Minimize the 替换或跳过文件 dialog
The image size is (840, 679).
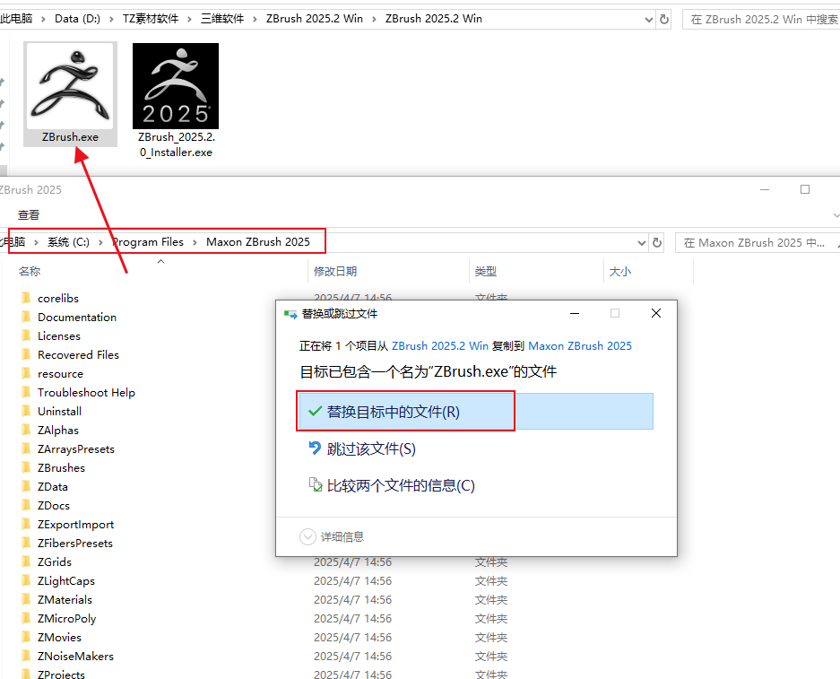pos(575,313)
